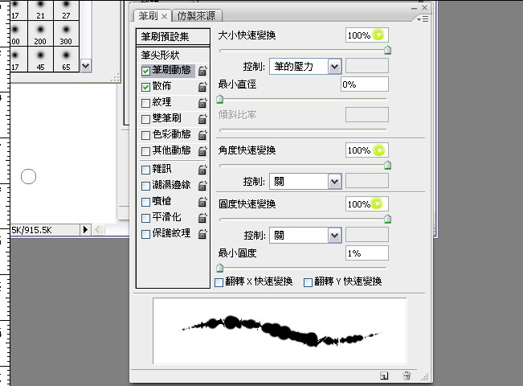
Task: Click the horizontal scroll left arrow
Action: (x=98, y=229)
